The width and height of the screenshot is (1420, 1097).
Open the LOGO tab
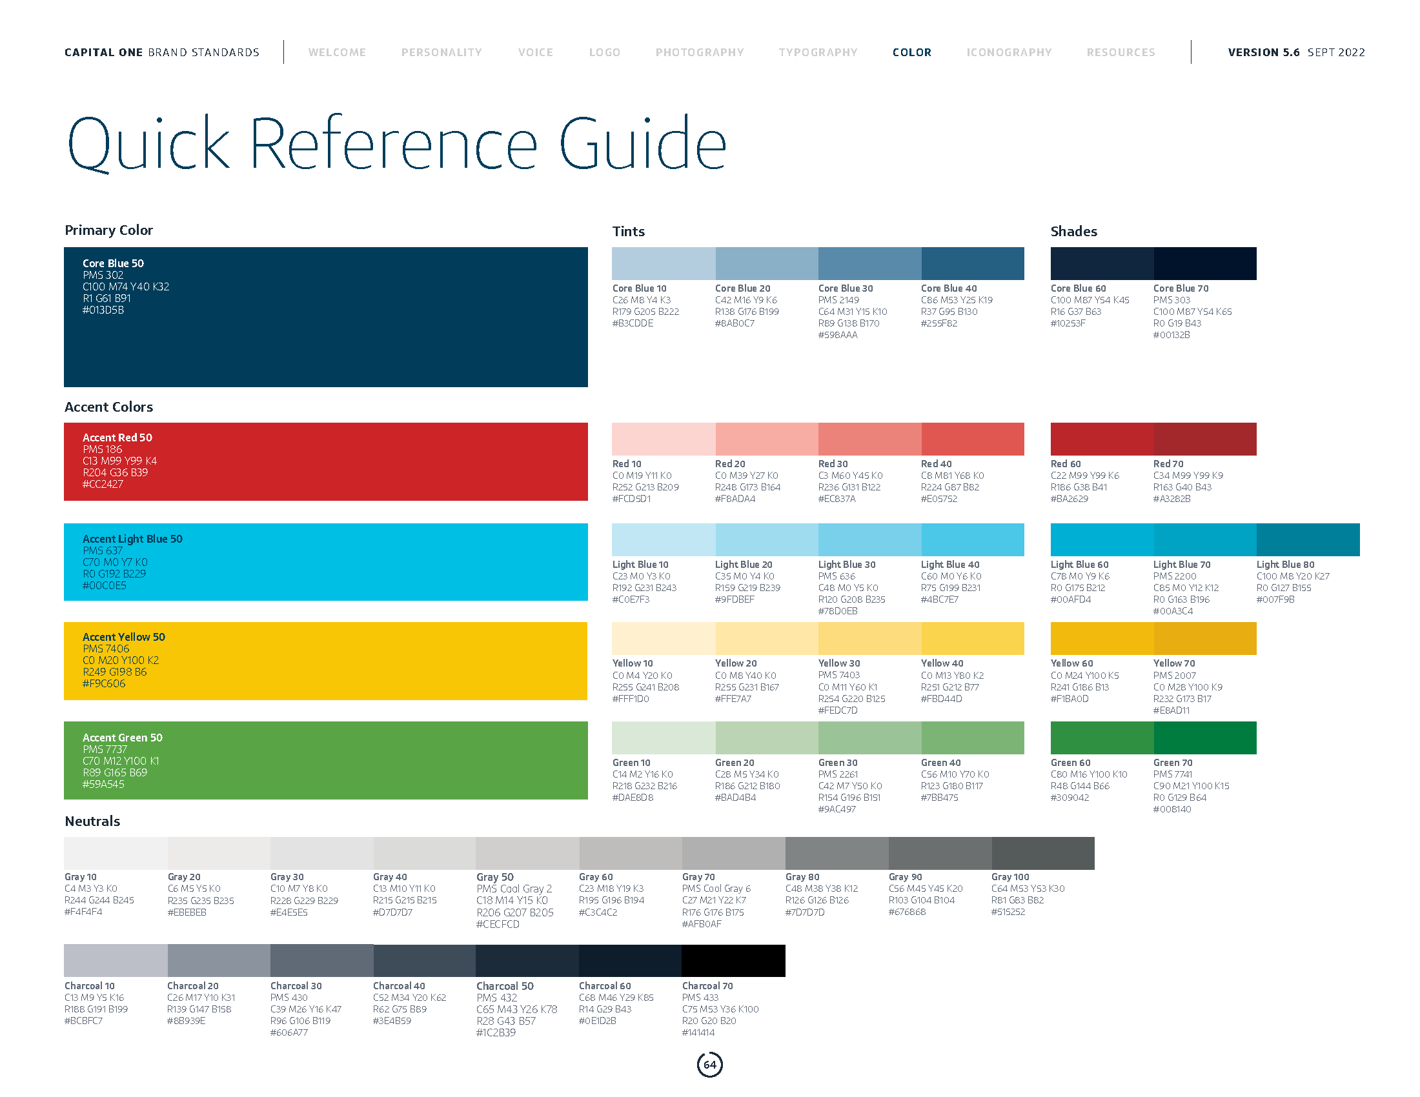coord(605,53)
